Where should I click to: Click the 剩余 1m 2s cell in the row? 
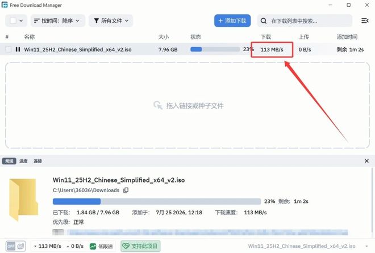[350, 49]
